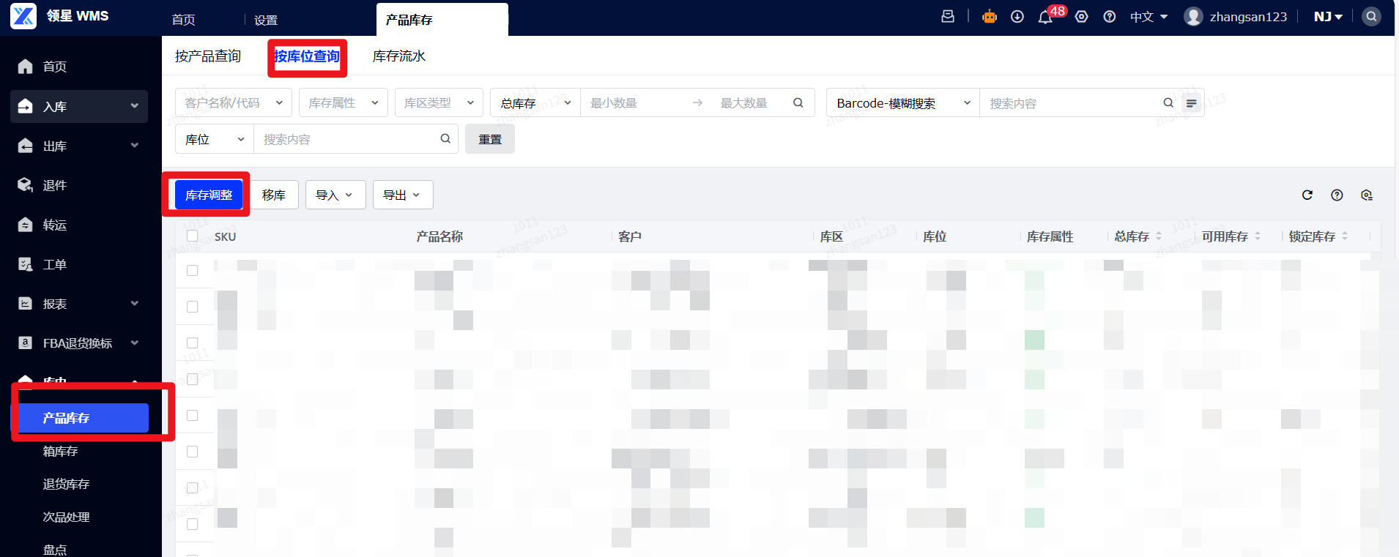1399x557 pixels.
Task: Refresh the inventory table
Action: click(x=1307, y=195)
